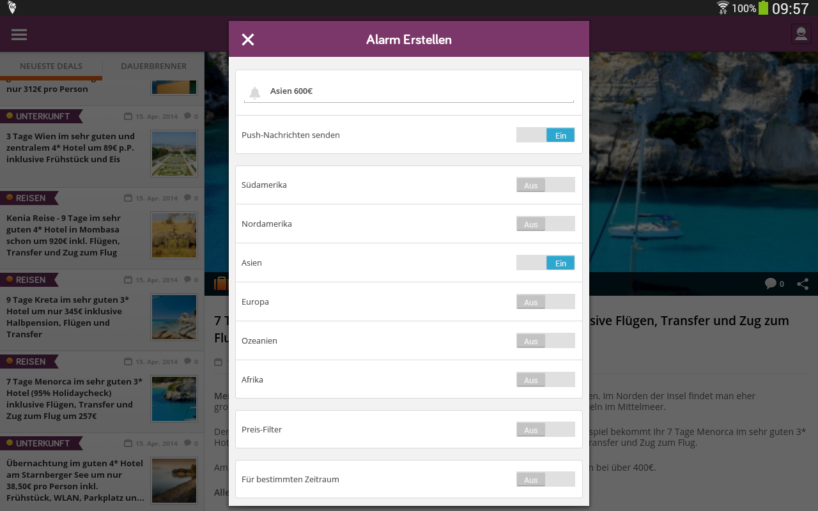Enable the Südamerika region toggle
Screen dimensions: 818x511
tap(546, 185)
